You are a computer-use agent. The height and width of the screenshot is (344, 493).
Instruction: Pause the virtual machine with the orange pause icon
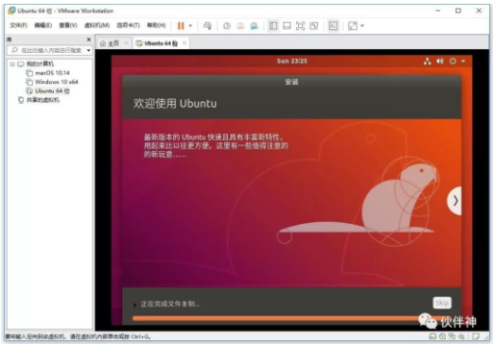pyautogui.click(x=181, y=26)
